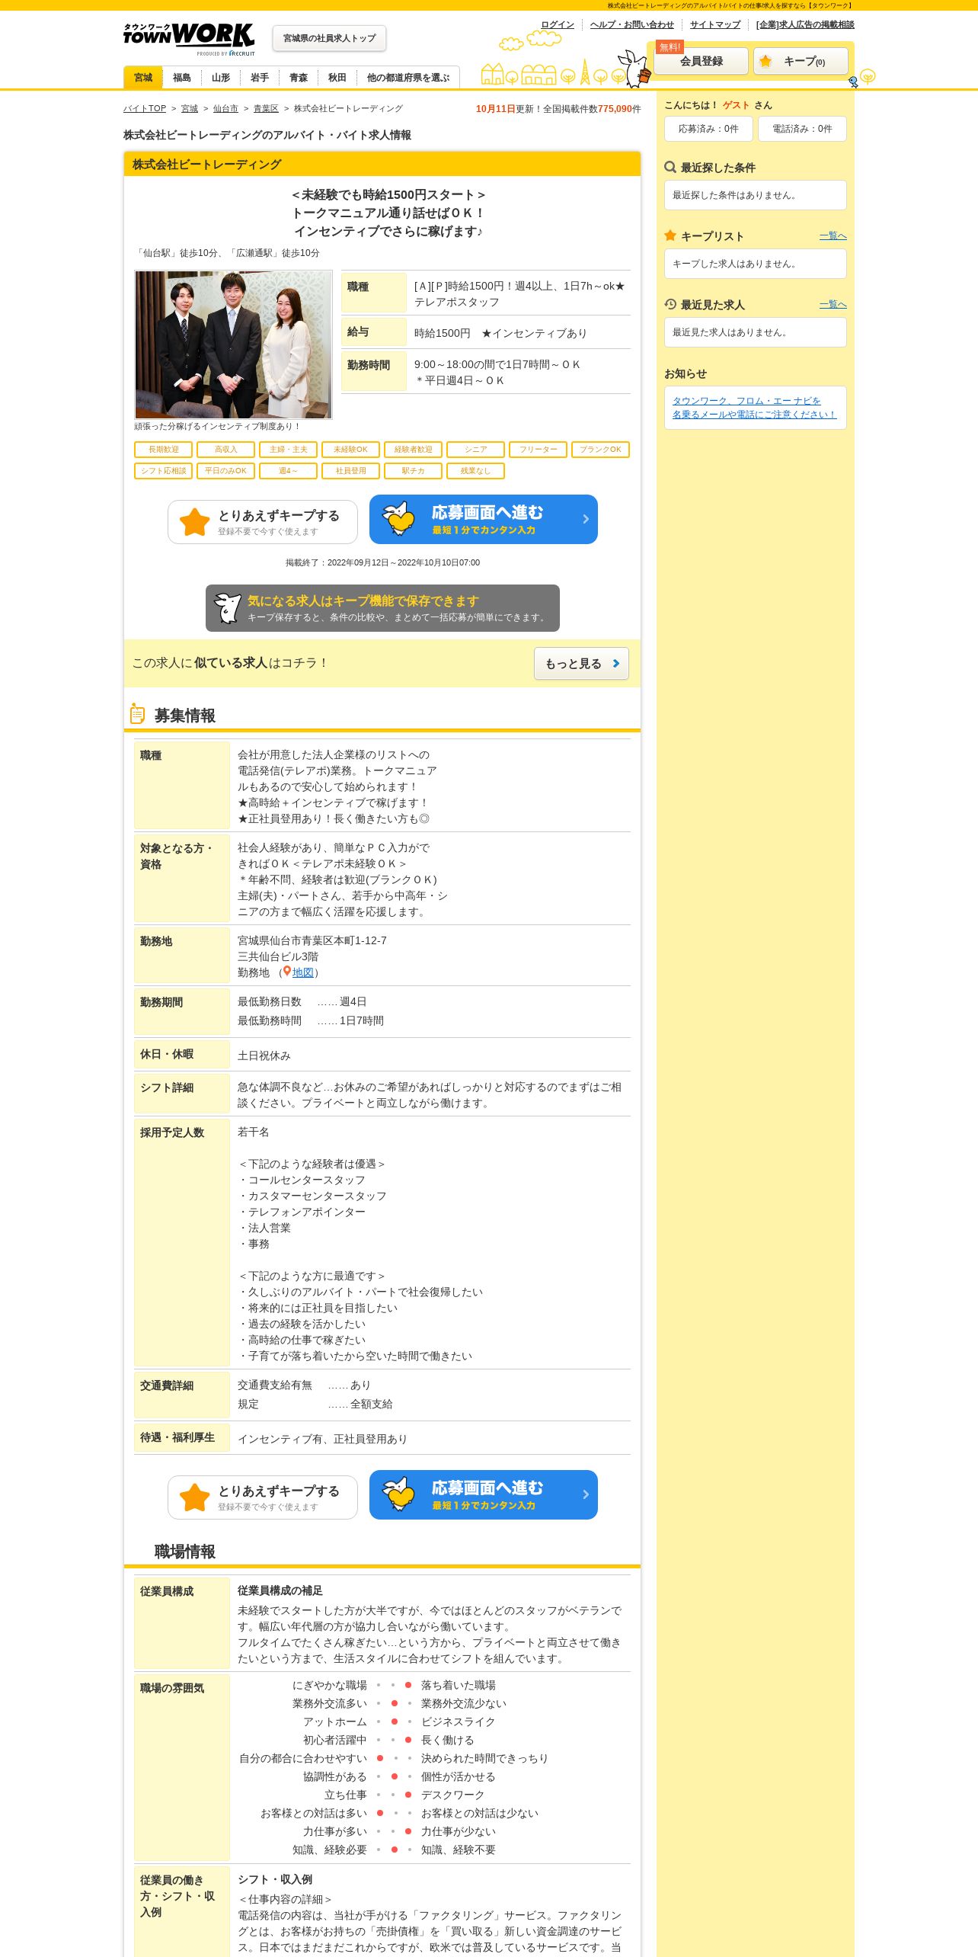Click the 応募済み：0件 box

(x=708, y=129)
